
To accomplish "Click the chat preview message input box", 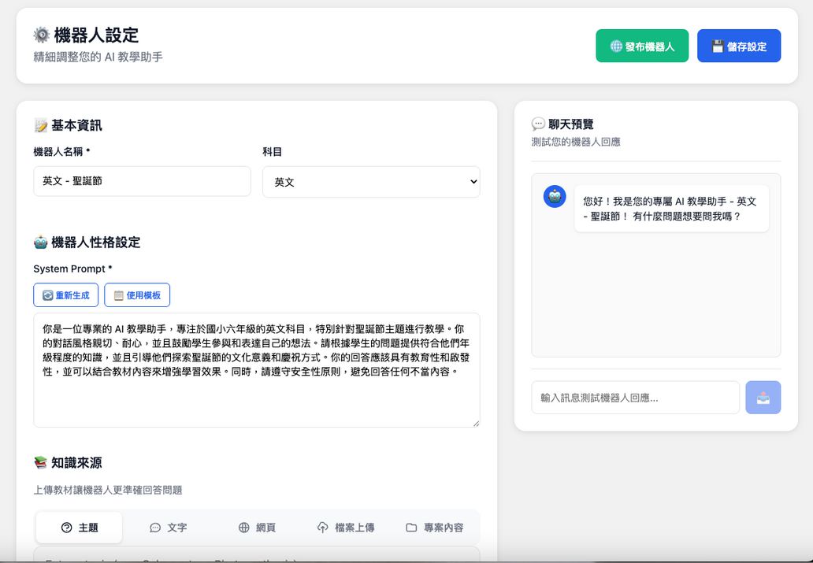I will tap(635, 397).
